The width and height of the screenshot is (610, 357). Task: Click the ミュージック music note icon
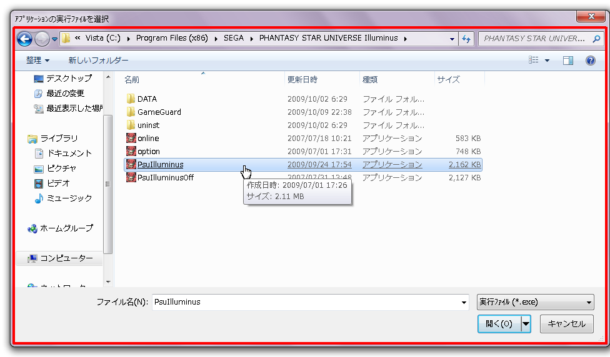pos(39,198)
